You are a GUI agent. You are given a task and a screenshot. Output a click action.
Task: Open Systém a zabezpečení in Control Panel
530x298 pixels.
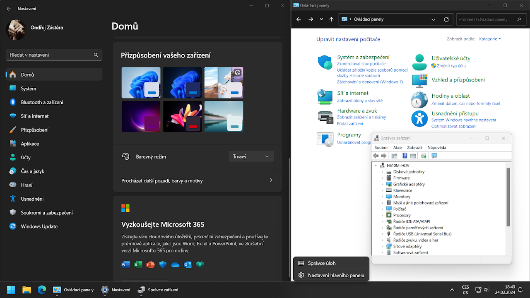coord(363,57)
